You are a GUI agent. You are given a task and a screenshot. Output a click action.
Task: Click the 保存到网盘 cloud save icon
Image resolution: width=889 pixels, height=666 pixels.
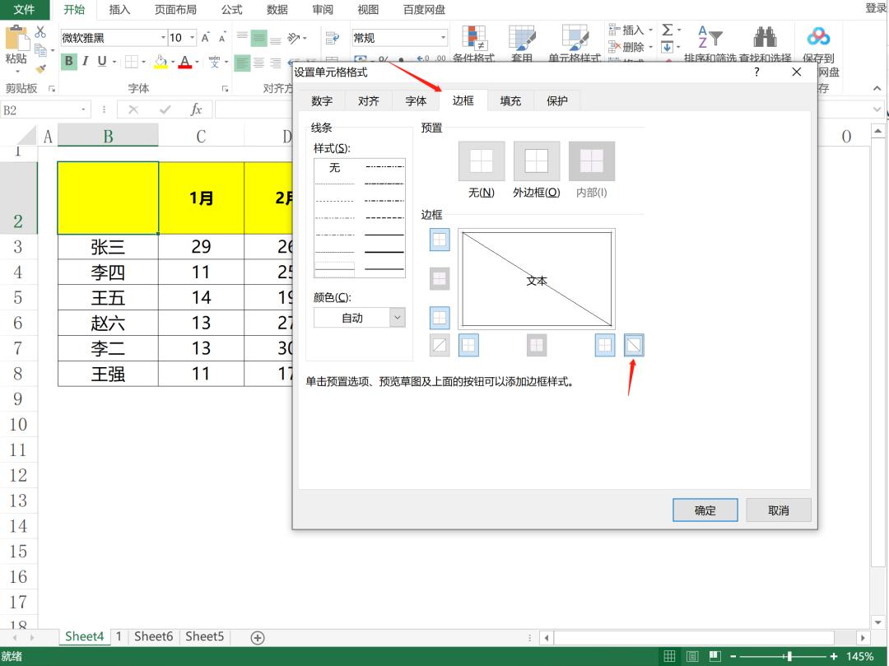pos(817,37)
